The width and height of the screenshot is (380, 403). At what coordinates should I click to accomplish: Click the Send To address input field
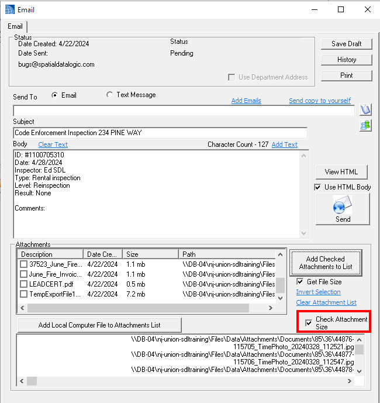tap(184, 111)
